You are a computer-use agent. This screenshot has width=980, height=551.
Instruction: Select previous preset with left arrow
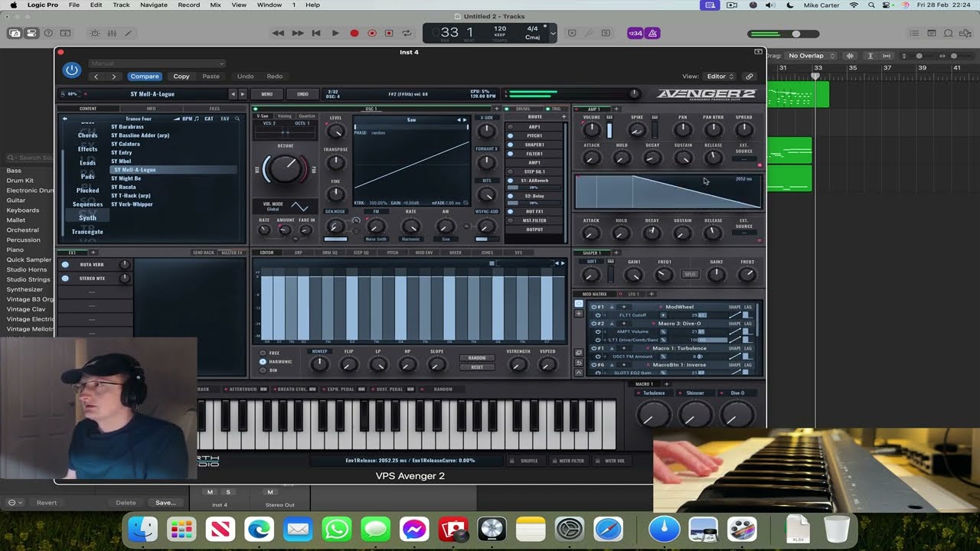point(233,94)
